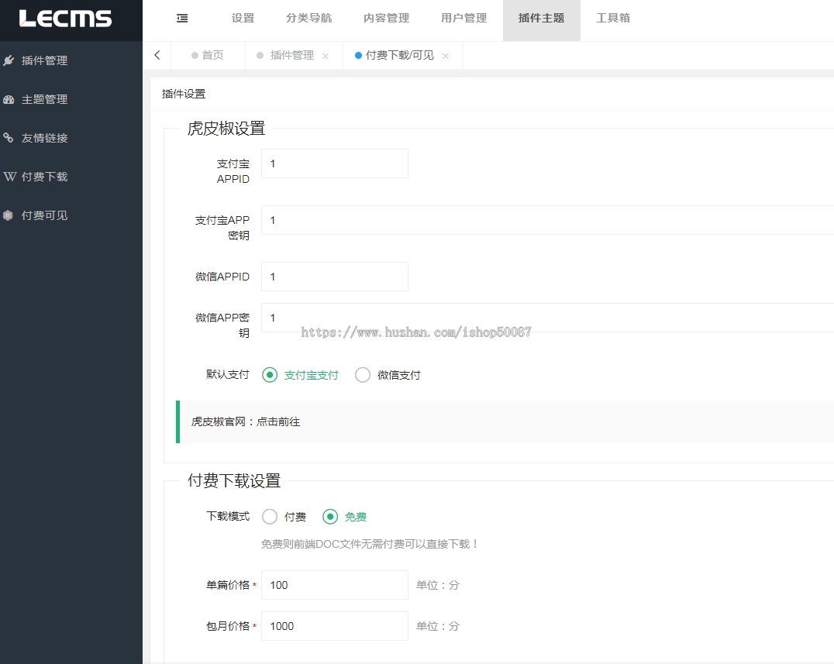Click the 下载模式 field label
This screenshot has height=664, width=834.
pos(228,516)
